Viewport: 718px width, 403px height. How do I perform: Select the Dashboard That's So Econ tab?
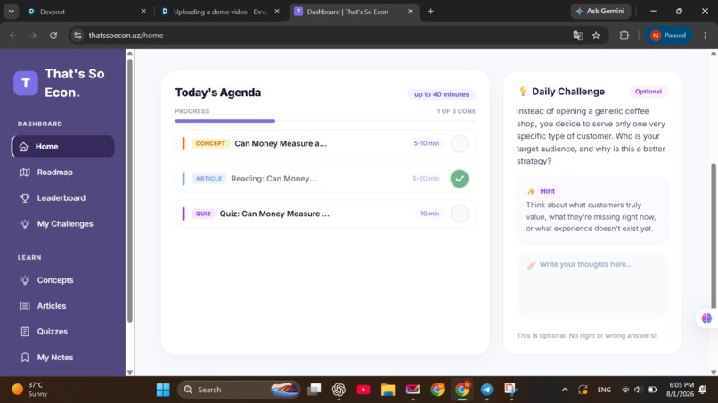pyautogui.click(x=354, y=12)
